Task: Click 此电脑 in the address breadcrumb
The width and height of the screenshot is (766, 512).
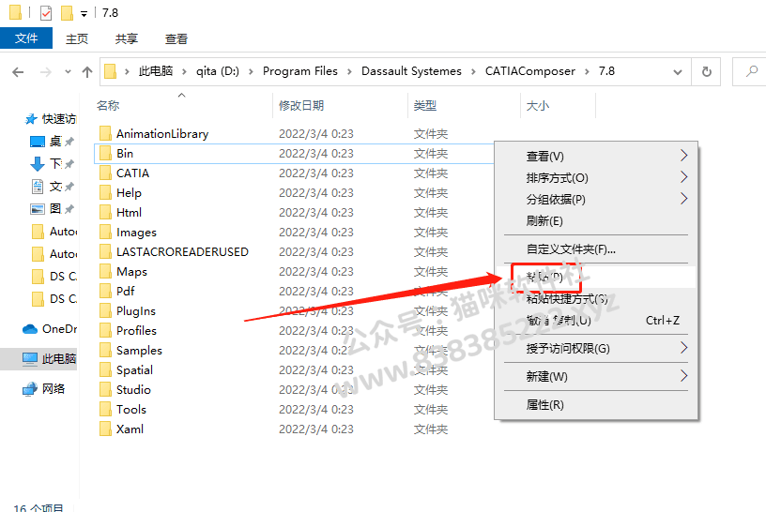Action: (156, 71)
